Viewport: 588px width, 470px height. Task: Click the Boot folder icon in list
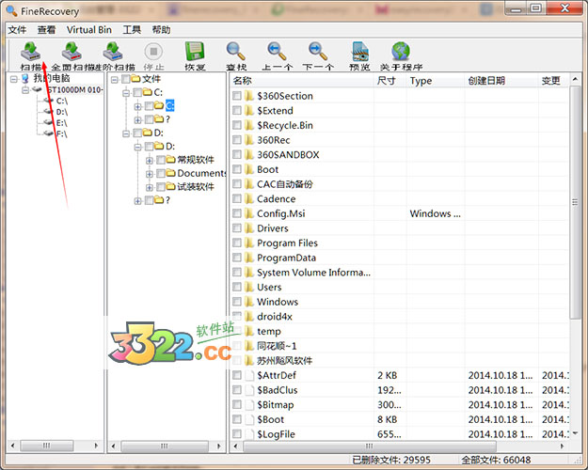point(249,169)
